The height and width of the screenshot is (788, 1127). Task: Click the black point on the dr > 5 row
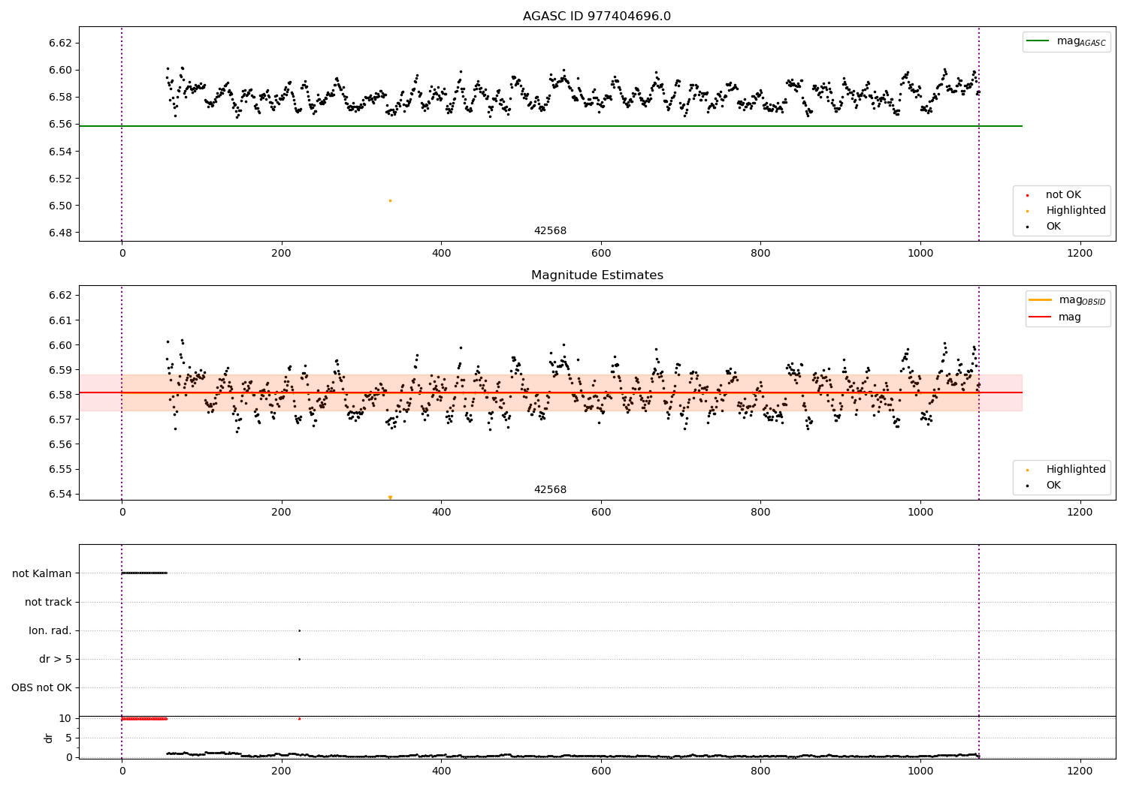pos(299,659)
